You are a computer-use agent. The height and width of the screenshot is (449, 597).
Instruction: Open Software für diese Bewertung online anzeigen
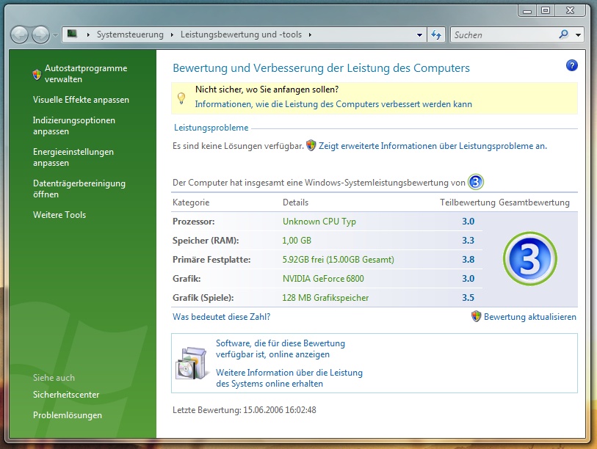click(x=281, y=348)
